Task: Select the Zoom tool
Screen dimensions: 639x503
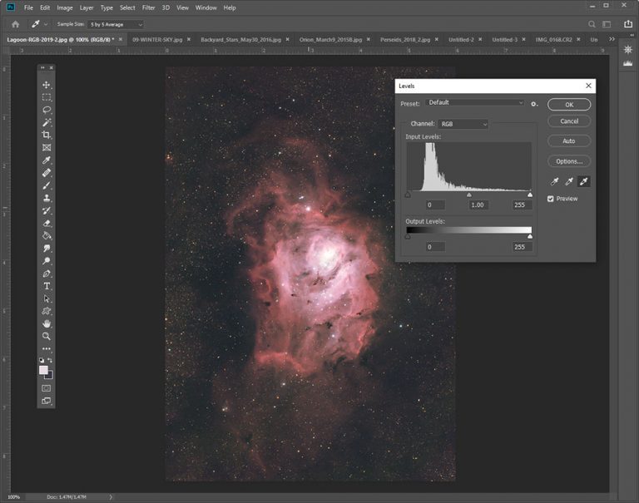Action: [47, 337]
